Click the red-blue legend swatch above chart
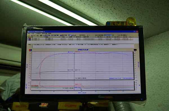This screenshot has width=169, height=111. pyautogui.click(x=30, y=50)
